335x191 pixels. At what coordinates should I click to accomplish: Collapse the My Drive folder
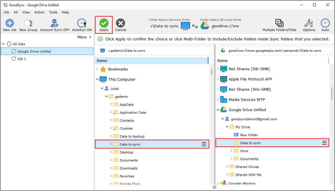(x=227, y=127)
